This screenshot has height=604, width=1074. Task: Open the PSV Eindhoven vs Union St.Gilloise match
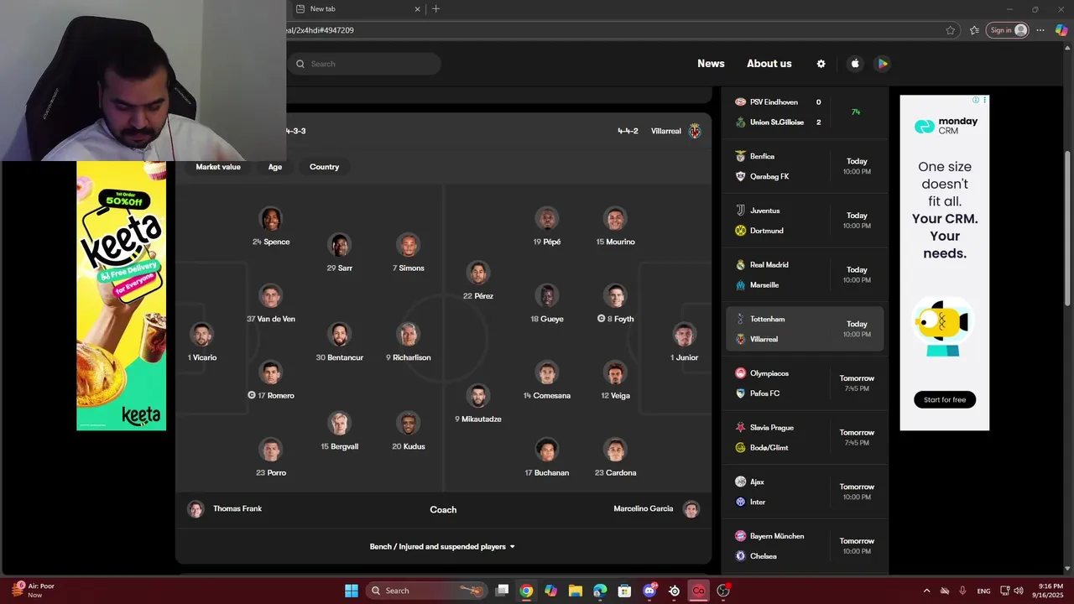pos(805,112)
